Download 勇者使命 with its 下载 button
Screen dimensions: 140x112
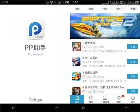[133, 47]
